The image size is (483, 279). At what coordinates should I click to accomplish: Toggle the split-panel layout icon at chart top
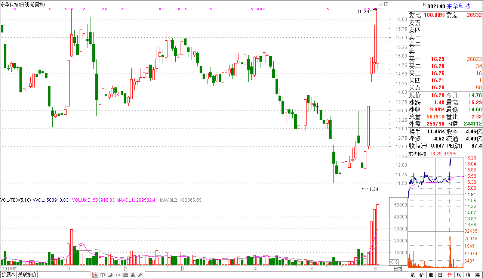[386, 4]
